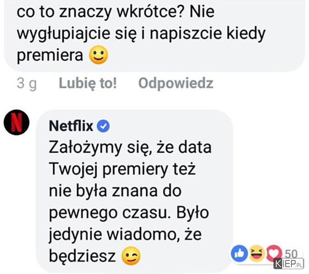309x274 pixels.
Task: Reply using the 'Odpowiedz' link
Action: tap(176, 83)
